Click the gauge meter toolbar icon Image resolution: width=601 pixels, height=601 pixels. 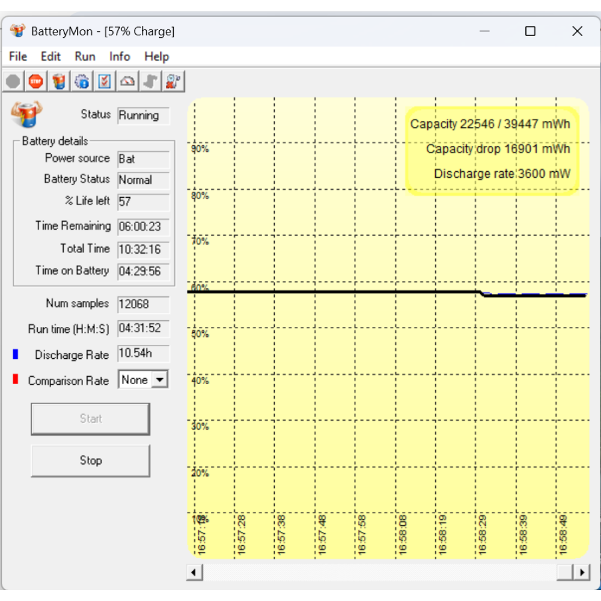pos(127,81)
